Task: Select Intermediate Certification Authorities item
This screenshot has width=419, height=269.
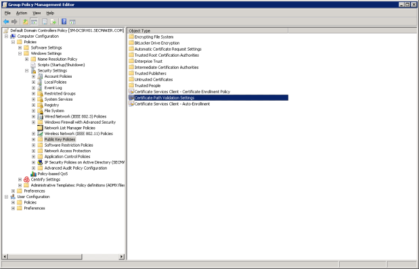Action: [167, 68]
